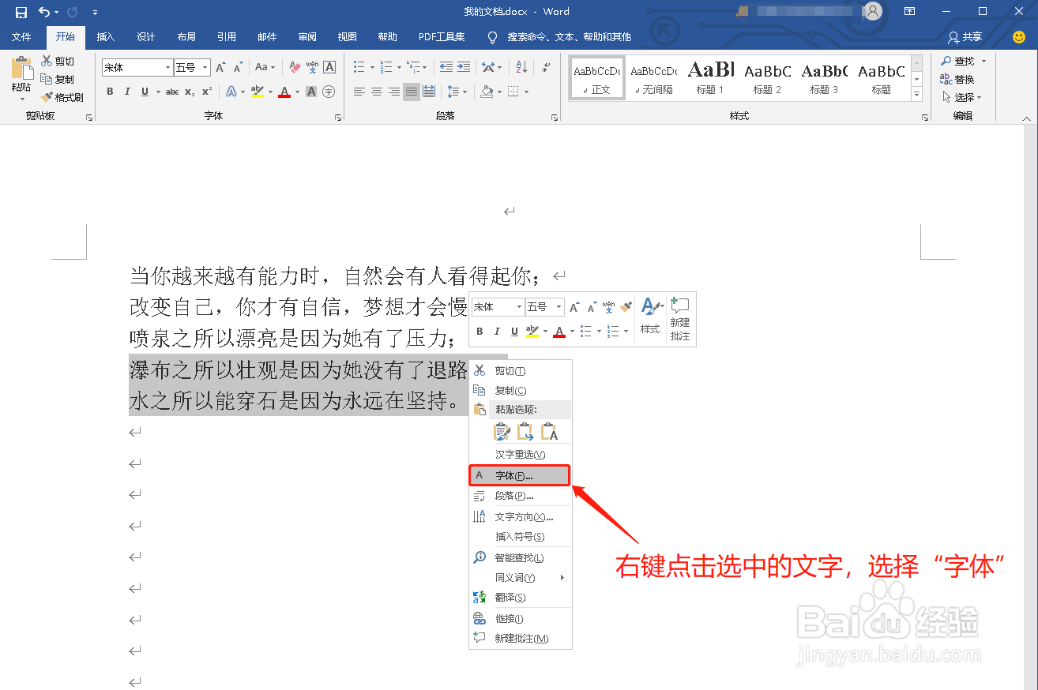The height and width of the screenshot is (690, 1038).
Task: Click the Format Painter brush in mini toolbar
Action: 626,306
